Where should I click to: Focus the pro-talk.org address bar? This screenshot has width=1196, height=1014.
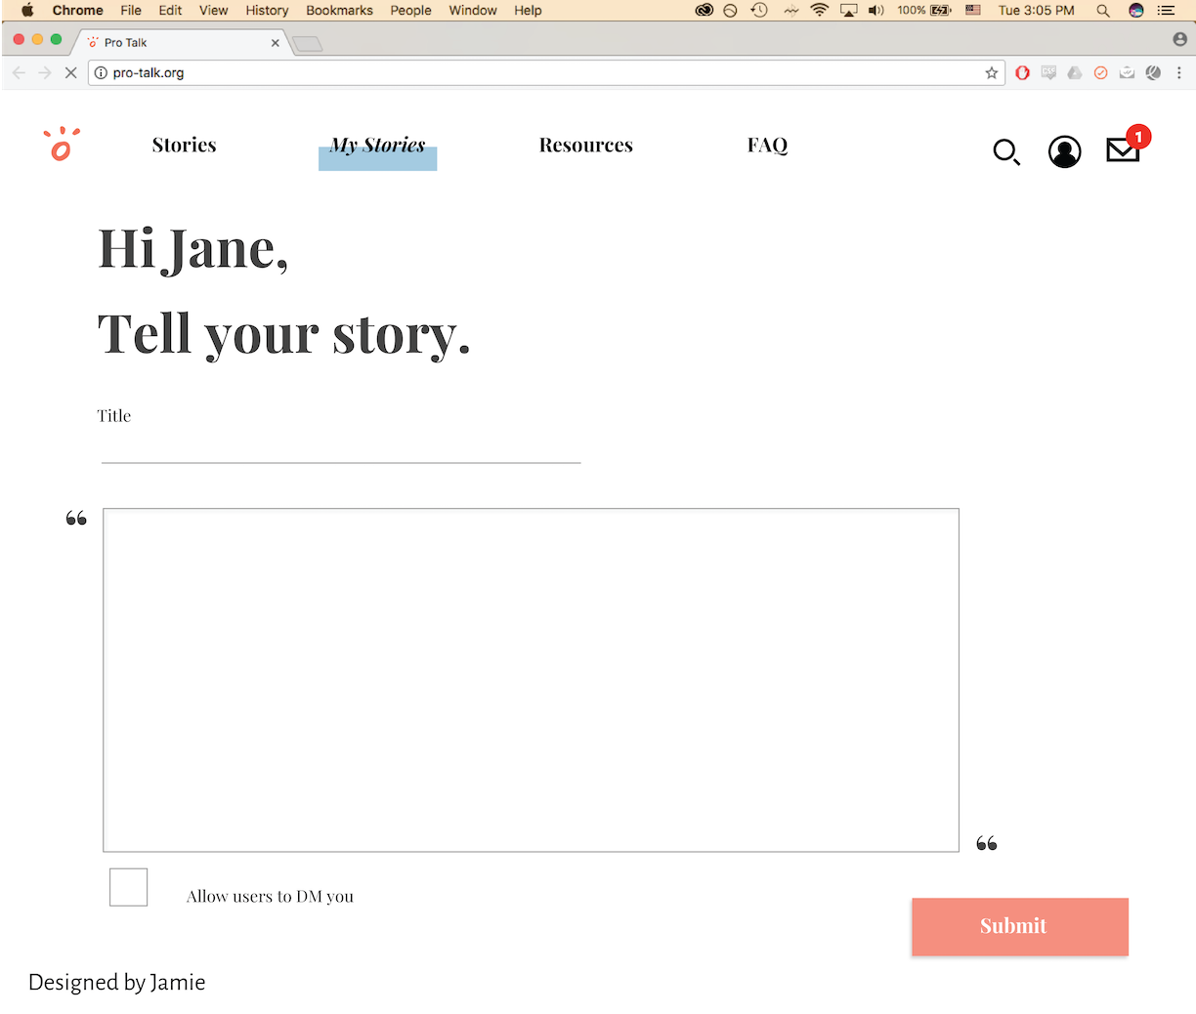(x=546, y=72)
